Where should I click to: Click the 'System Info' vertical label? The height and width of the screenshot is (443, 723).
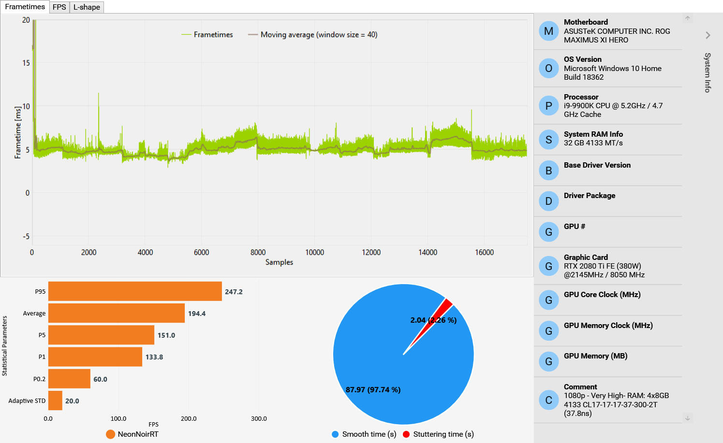tap(708, 72)
